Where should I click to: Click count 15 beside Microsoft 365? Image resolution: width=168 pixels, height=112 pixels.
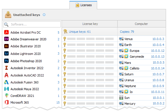pos(58,102)
